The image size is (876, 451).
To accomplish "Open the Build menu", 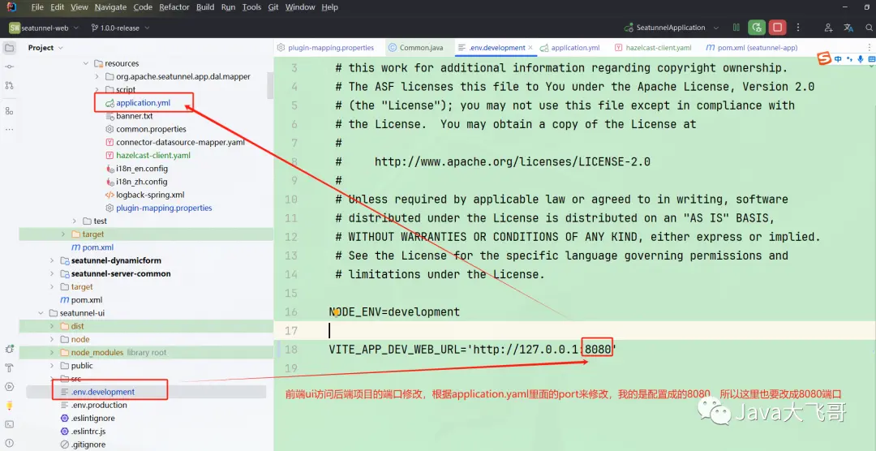I will coord(205,7).
